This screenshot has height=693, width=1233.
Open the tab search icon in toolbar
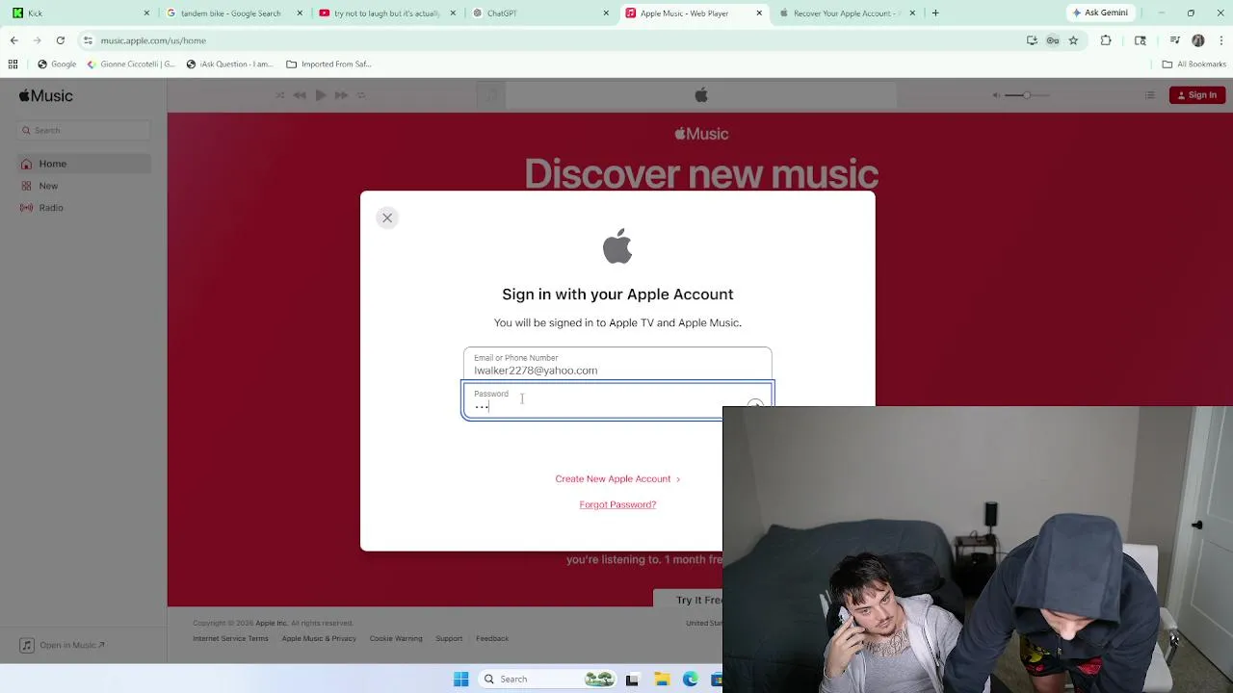[x=1141, y=40]
